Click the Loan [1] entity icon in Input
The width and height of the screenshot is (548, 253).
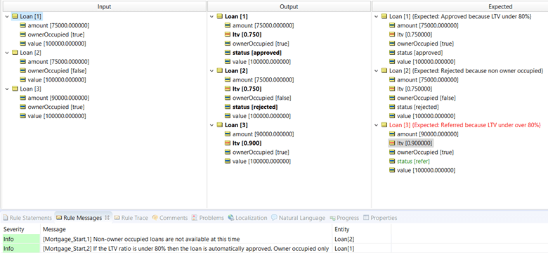pos(15,16)
